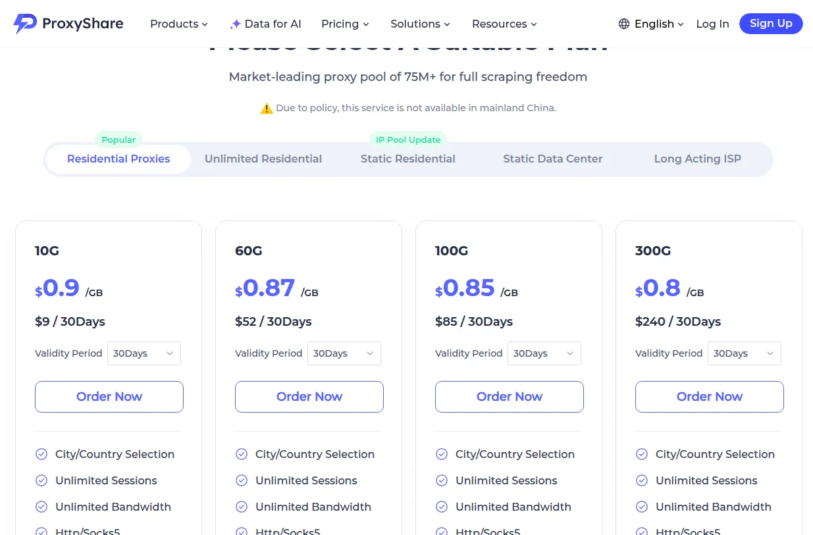Viewport: 813px width, 535px height.
Task: Click the mainland China policy notice text
Action: coord(416,108)
